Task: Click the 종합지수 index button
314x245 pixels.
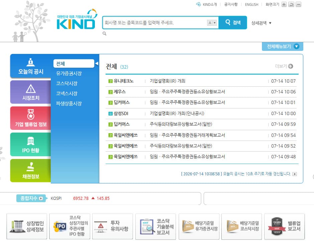Action: [x=31, y=198]
